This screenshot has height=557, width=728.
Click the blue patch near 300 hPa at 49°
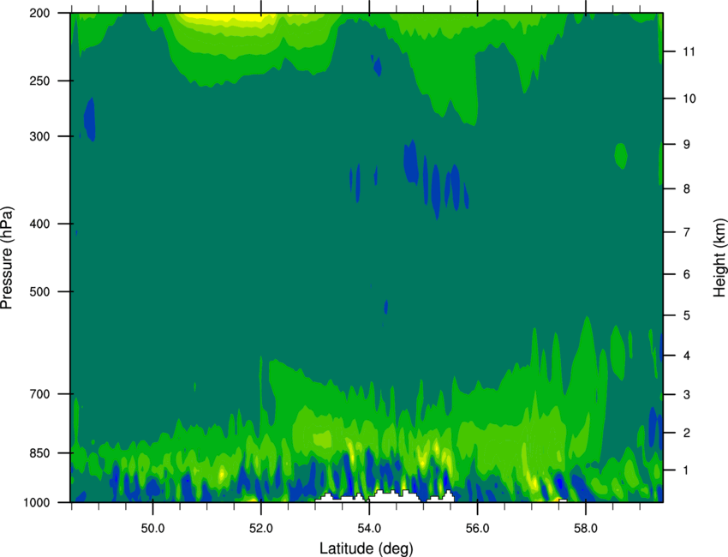click(90, 119)
